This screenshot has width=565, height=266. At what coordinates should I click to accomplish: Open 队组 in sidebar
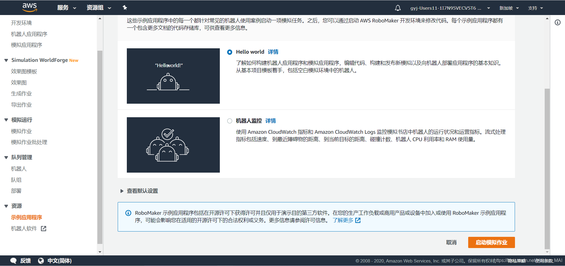(16, 180)
